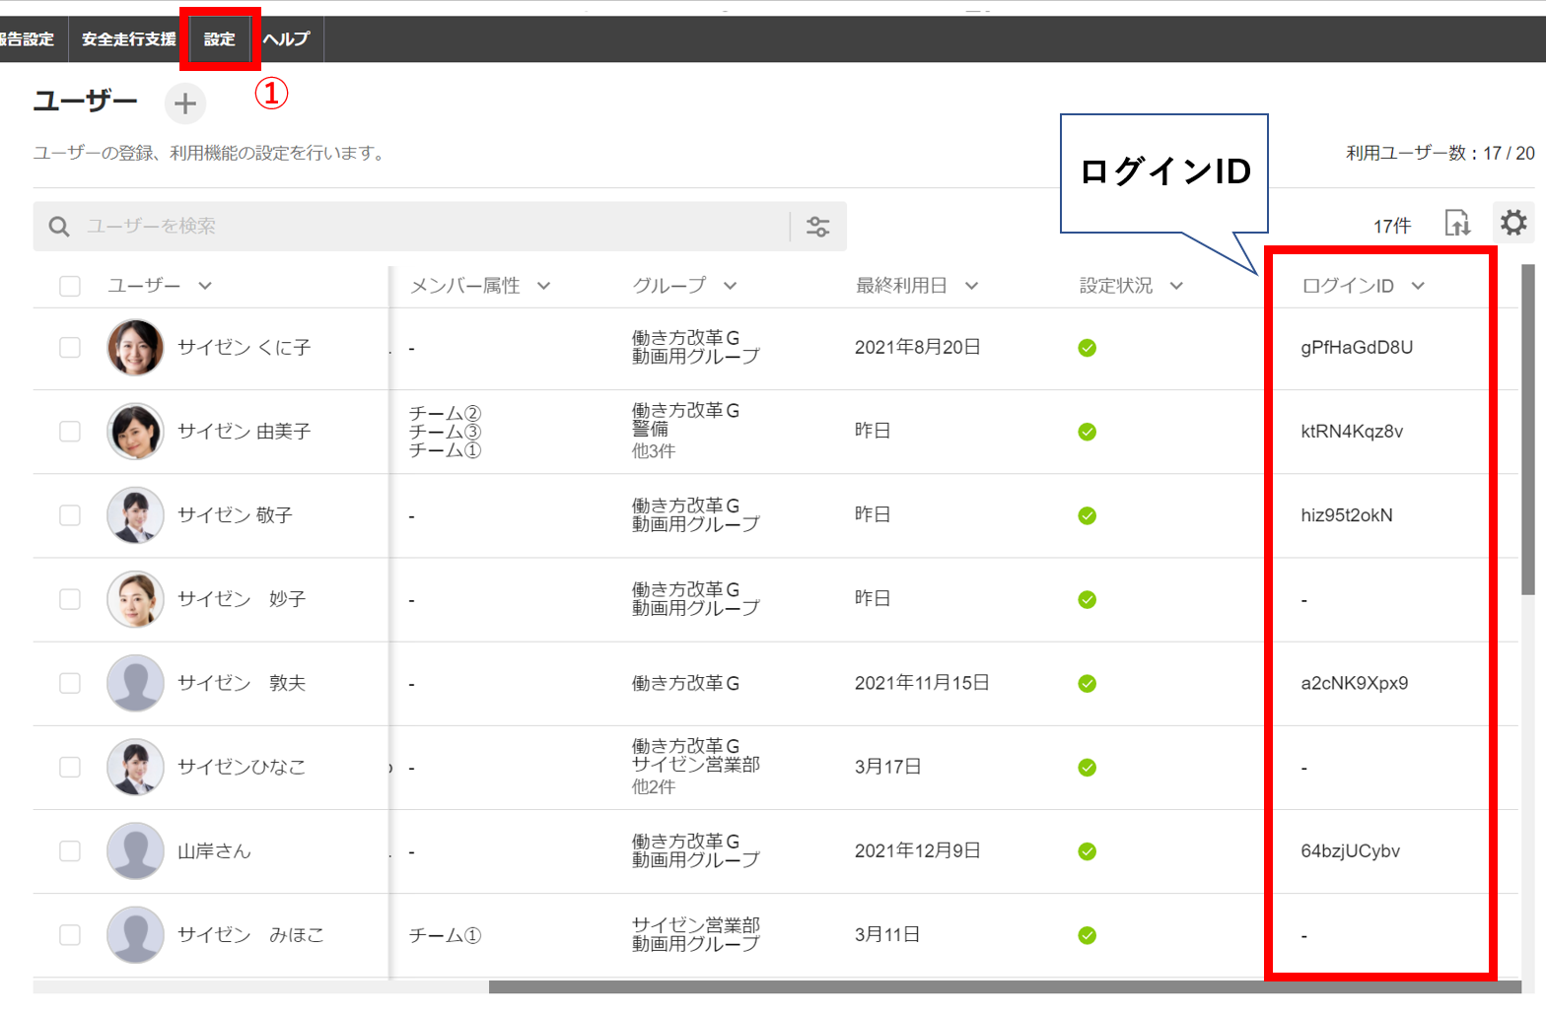1546x1015 pixels.
Task: Expand the ログインID column dropdown
Action: click(1418, 286)
